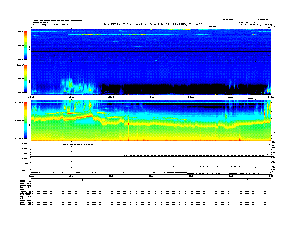Click the 30.00 label on RAD1 scale
This screenshot has width=292, height=226.
click(x=20, y=79)
